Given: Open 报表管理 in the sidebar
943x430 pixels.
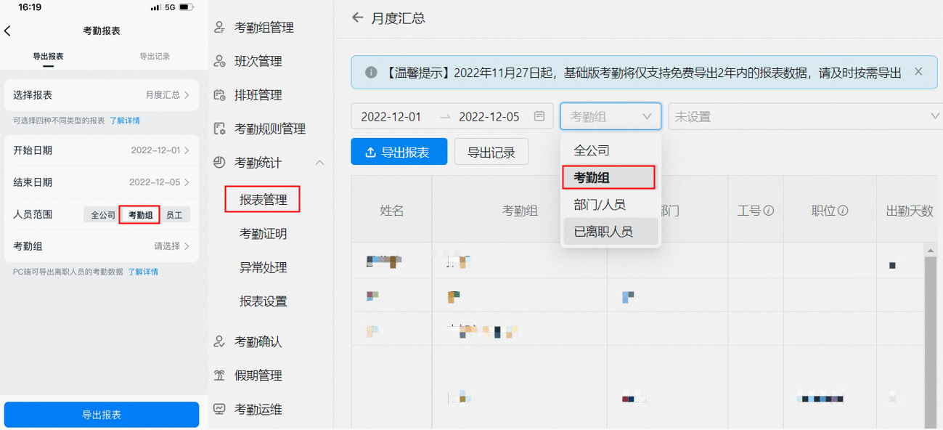Looking at the screenshot, I should pyautogui.click(x=262, y=200).
